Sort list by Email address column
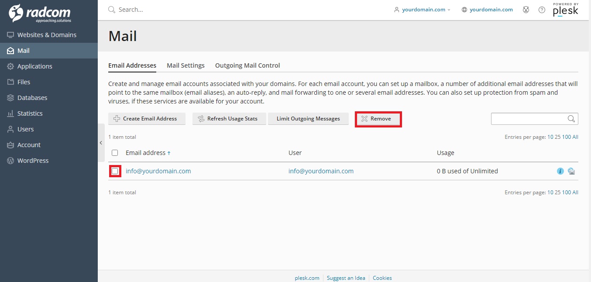Image resolution: width=591 pixels, height=282 pixels. coord(145,153)
